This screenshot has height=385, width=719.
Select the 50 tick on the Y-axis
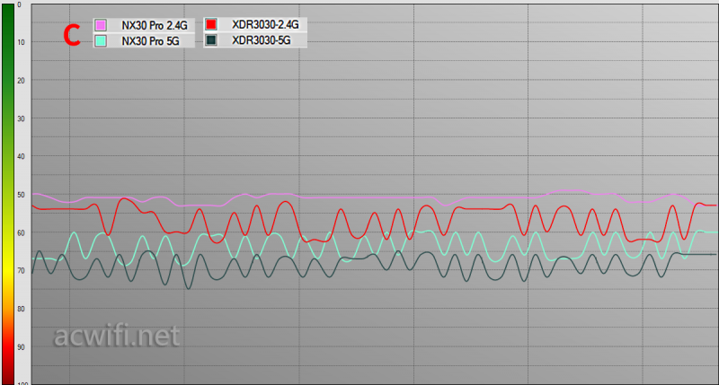click(21, 195)
